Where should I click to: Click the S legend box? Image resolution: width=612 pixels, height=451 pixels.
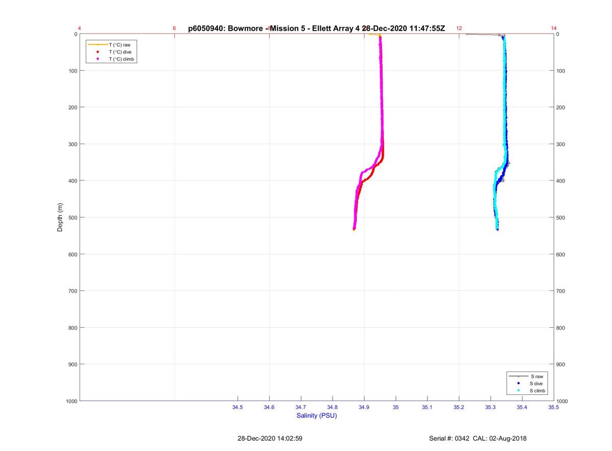tap(528, 383)
